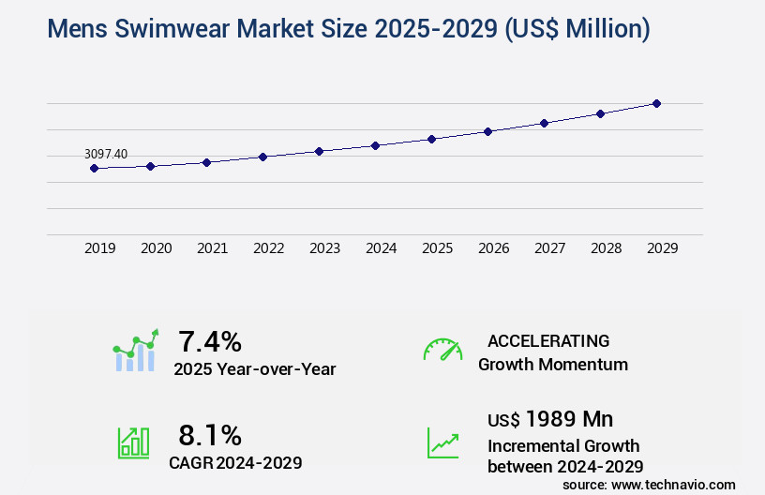Click the incremental growth line chart icon

coord(442,442)
